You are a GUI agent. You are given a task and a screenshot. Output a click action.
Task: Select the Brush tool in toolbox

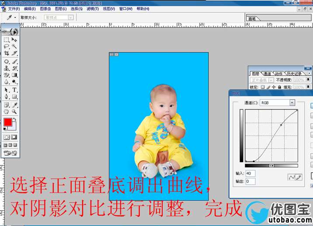point(14,62)
